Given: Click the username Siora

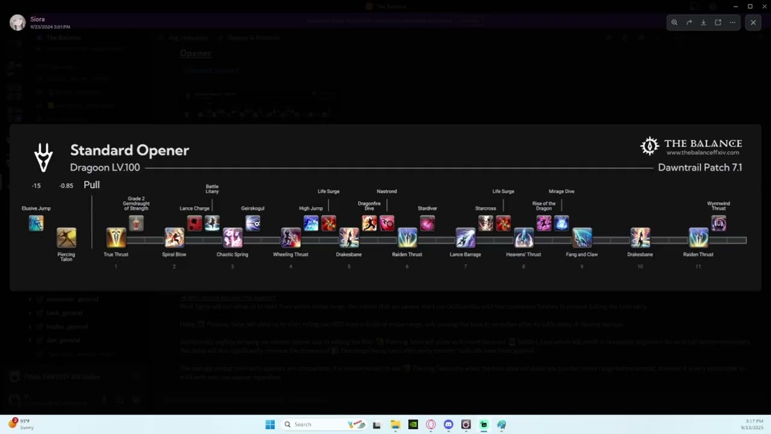Looking at the screenshot, I should (37, 19).
